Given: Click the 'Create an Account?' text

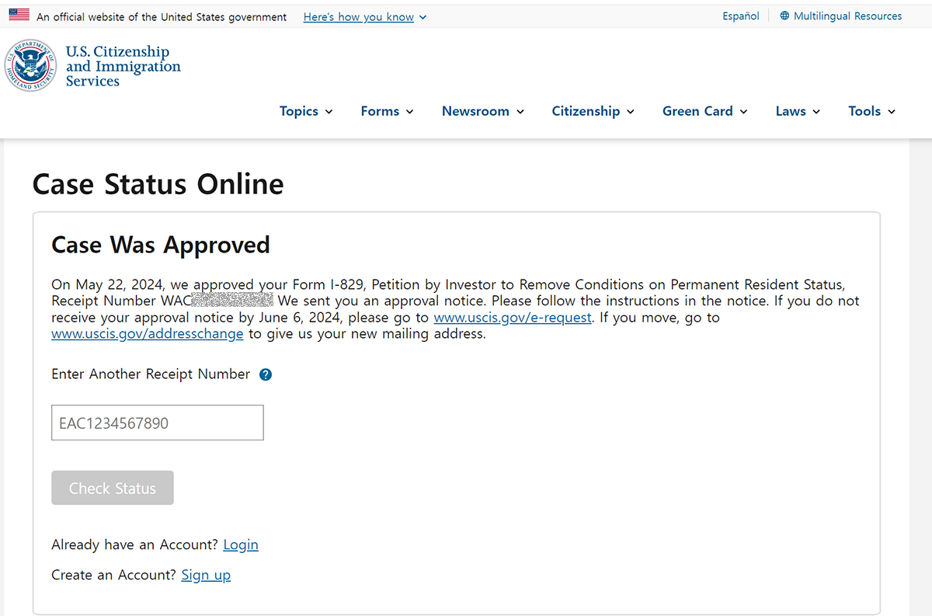Looking at the screenshot, I should pyautogui.click(x=113, y=575).
